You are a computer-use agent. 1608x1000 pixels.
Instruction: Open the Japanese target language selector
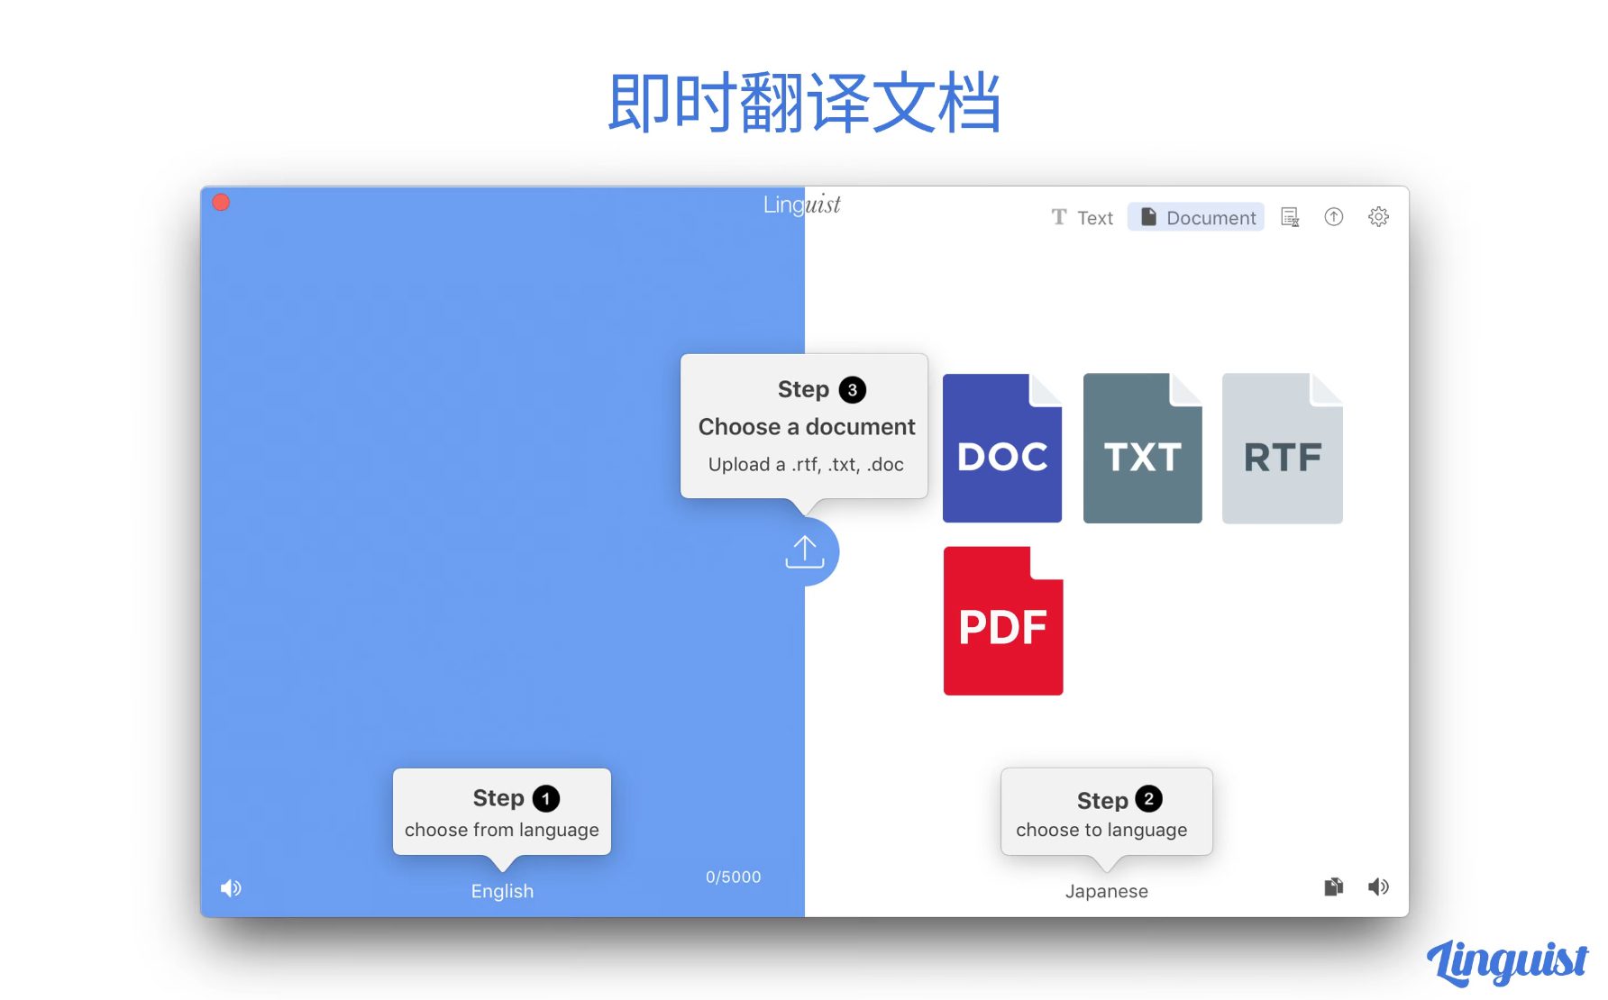point(1106,891)
